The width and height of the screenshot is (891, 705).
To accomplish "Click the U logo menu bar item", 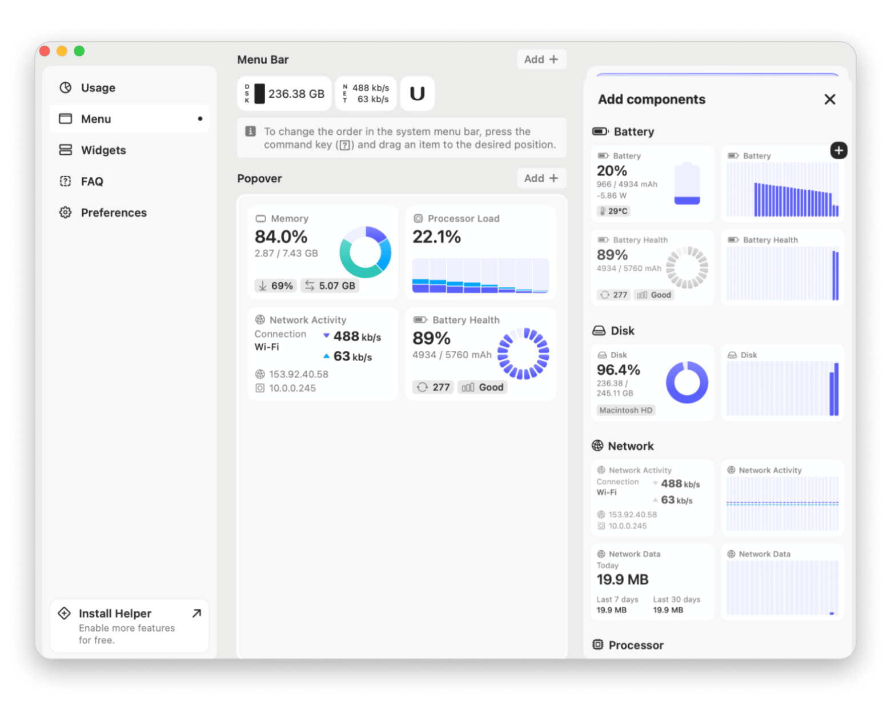I will coord(418,94).
